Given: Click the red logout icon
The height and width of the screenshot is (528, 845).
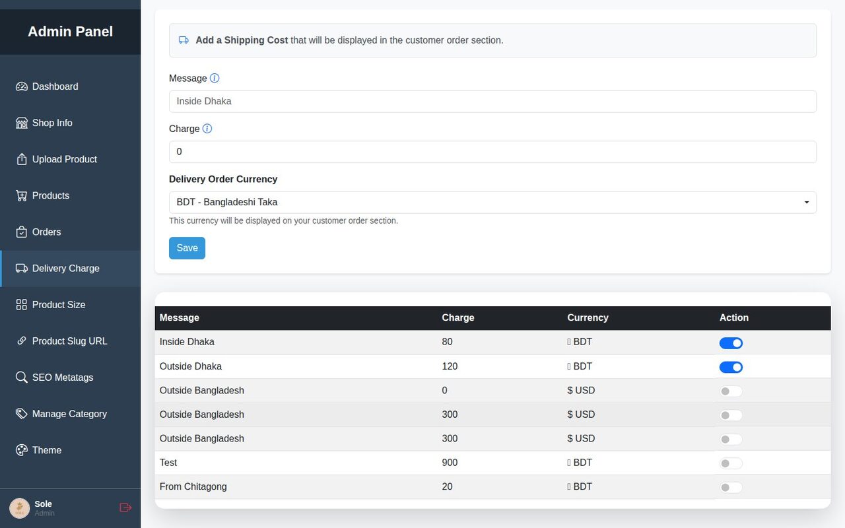Looking at the screenshot, I should coord(125,508).
